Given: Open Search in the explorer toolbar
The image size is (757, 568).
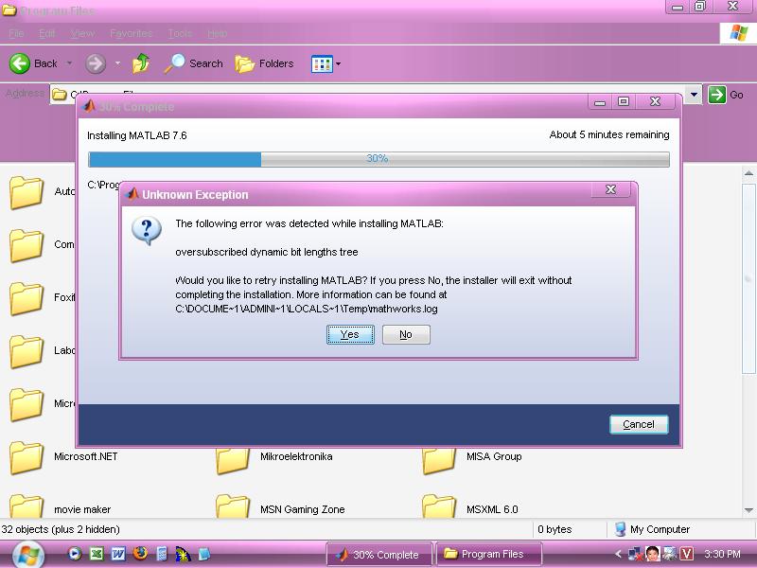Looking at the screenshot, I should (194, 63).
